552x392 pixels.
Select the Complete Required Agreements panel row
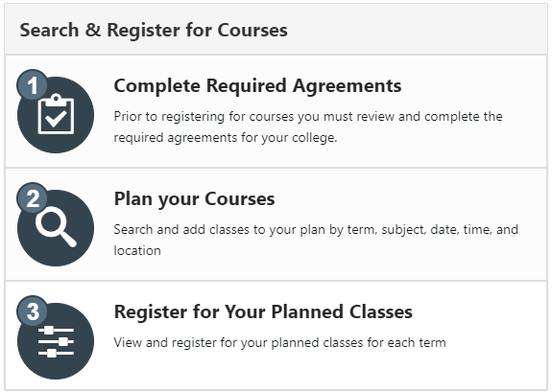point(276,111)
